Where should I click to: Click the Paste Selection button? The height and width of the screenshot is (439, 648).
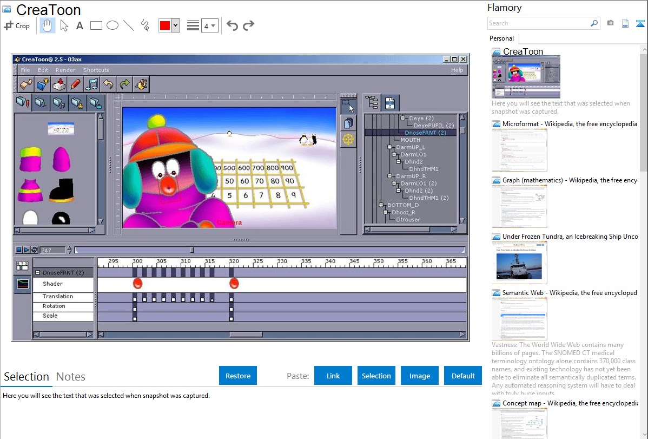tap(376, 376)
